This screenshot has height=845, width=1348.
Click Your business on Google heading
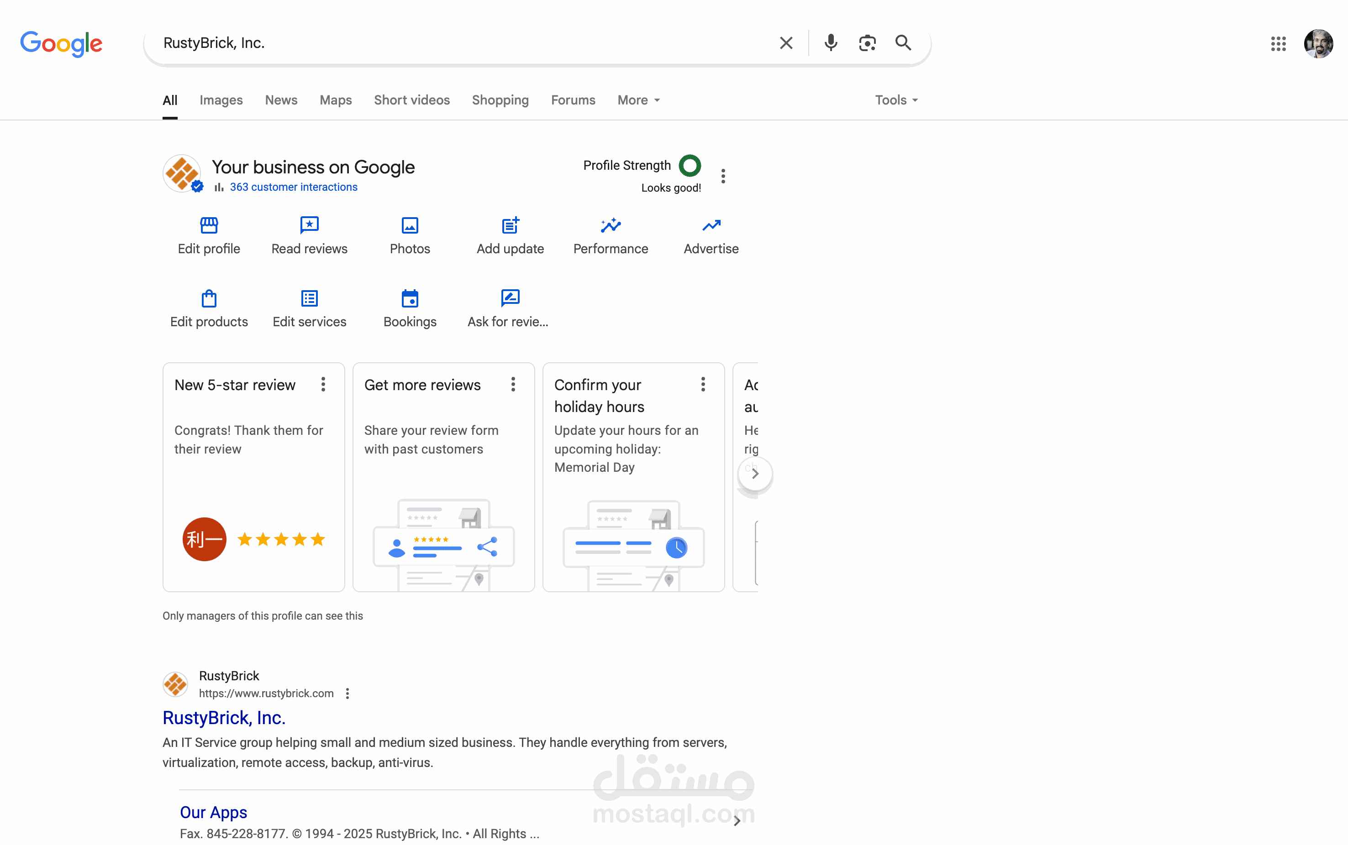tap(313, 167)
